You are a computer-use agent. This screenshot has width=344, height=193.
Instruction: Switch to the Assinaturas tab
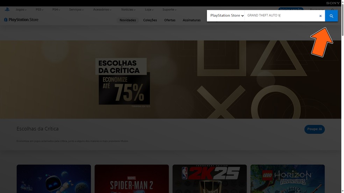(192, 20)
